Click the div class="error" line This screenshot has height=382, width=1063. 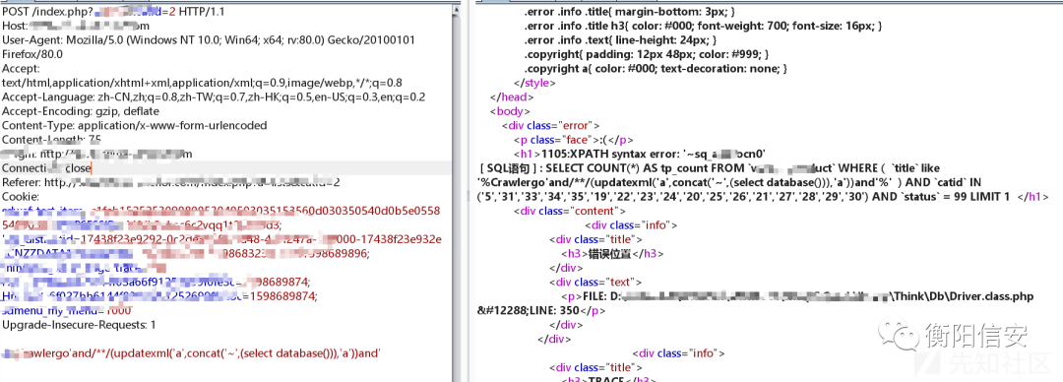[551, 125]
